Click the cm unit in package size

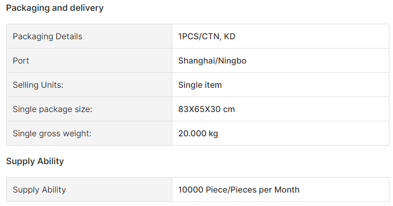[x=229, y=109]
